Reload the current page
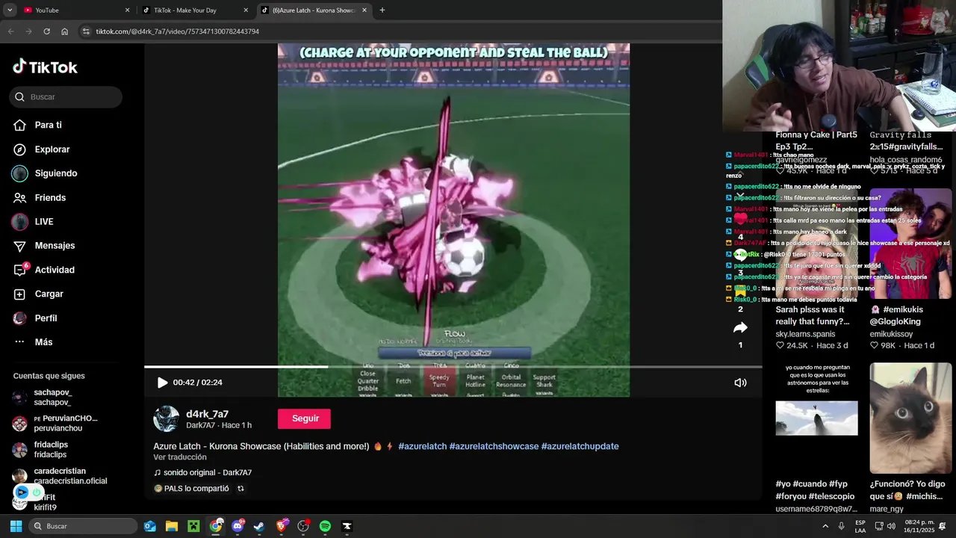Image resolution: width=956 pixels, height=538 pixels. [x=46, y=31]
